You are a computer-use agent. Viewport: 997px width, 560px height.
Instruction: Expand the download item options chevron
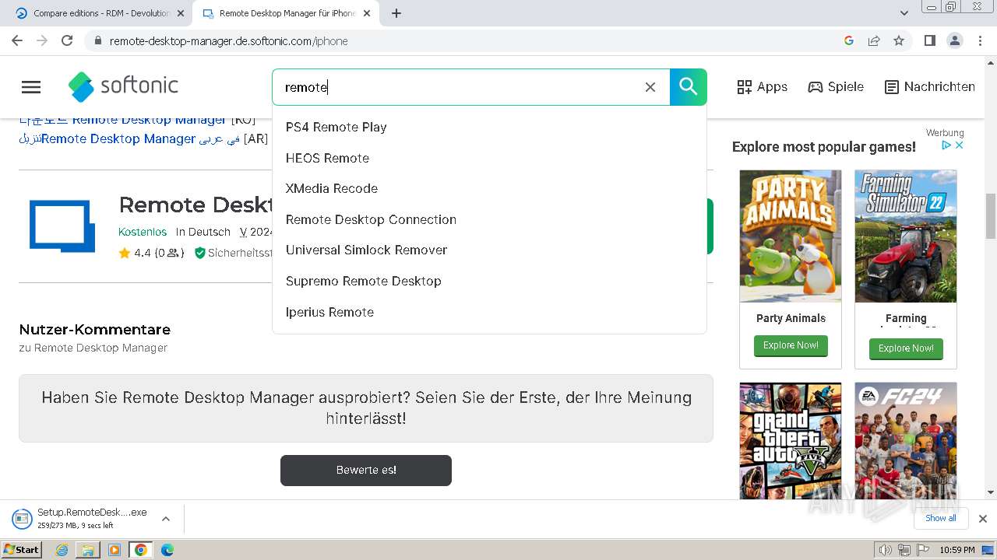click(x=166, y=519)
